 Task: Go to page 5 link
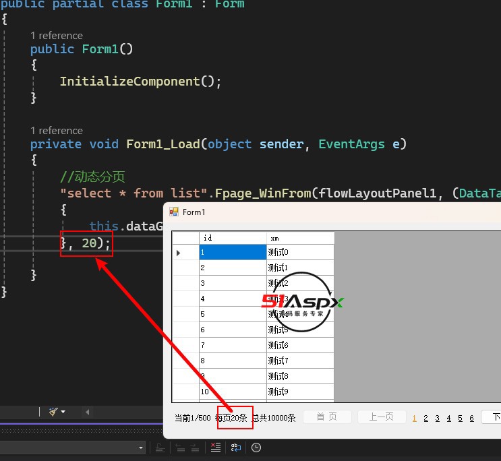point(460,418)
